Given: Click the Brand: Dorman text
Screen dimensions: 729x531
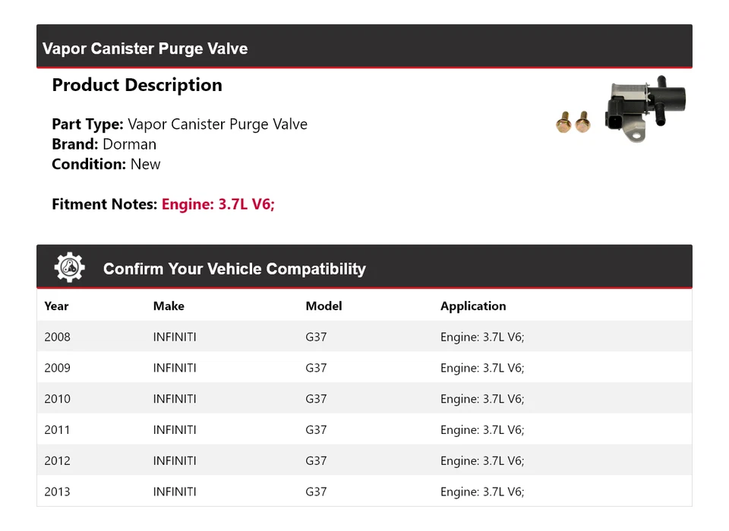Looking at the screenshot, I should point(104,144).
